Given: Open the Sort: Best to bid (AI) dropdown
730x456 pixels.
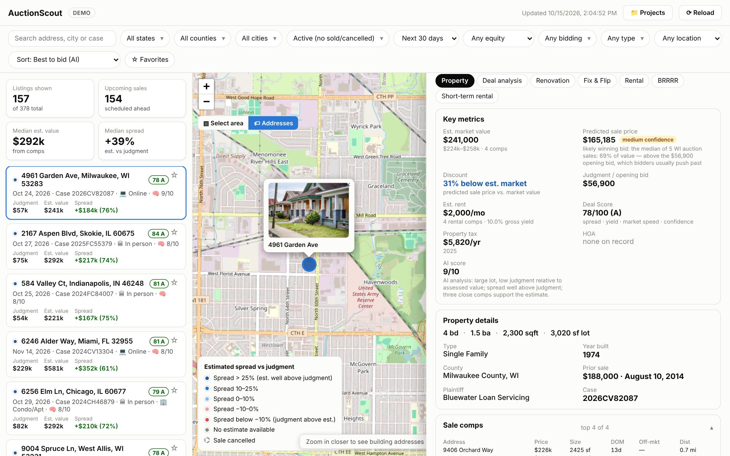Looking at the screenshot, I should 64,60.
